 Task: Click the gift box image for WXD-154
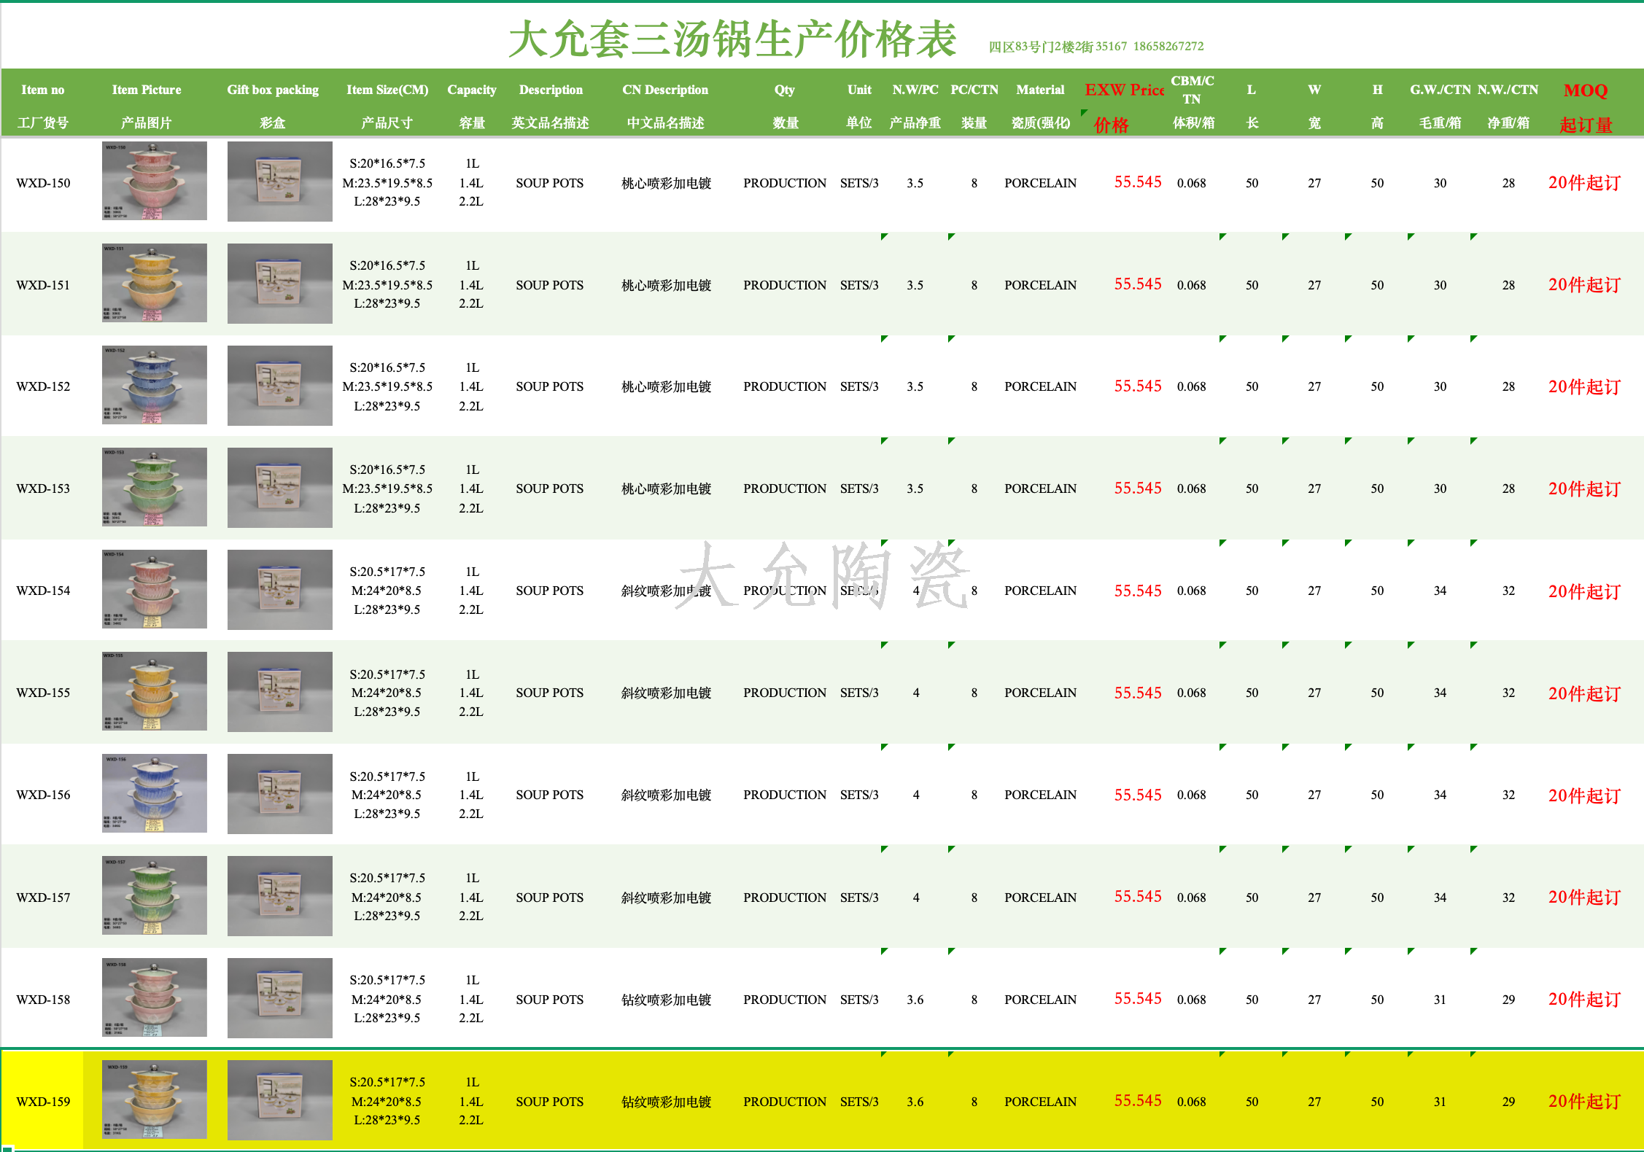click(279, 589)
